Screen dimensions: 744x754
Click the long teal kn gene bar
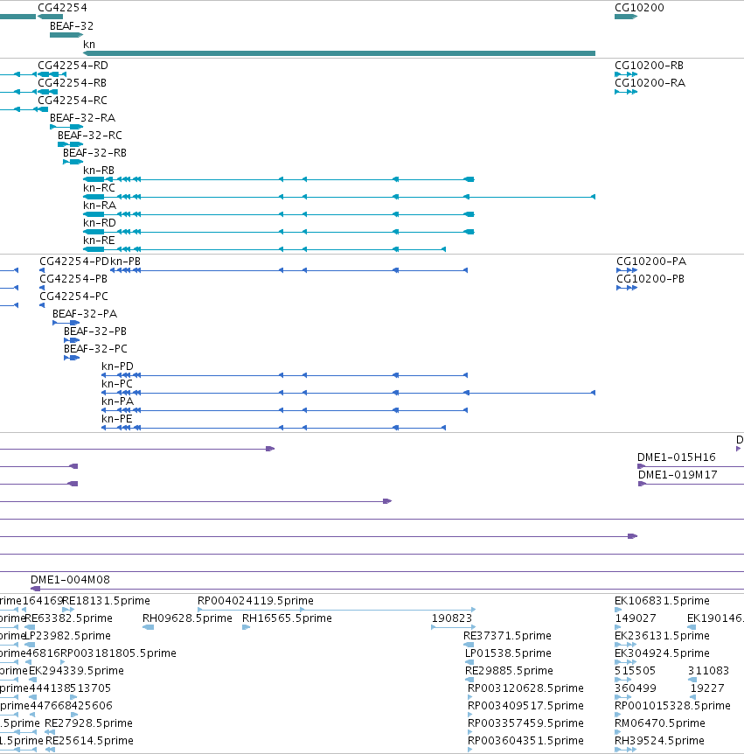(x=339, y=53)
